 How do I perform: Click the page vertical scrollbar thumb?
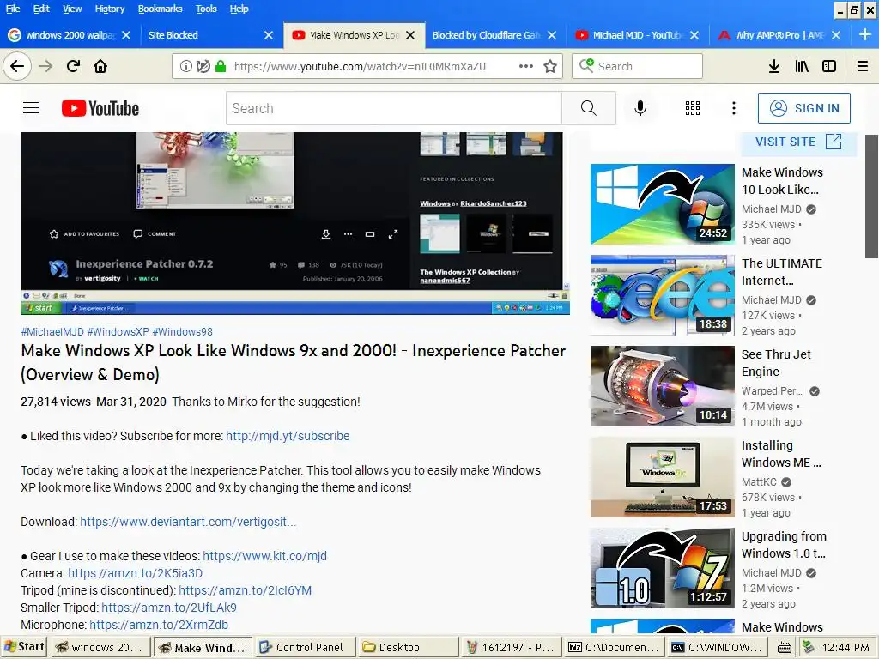click(x=872, y=196)
